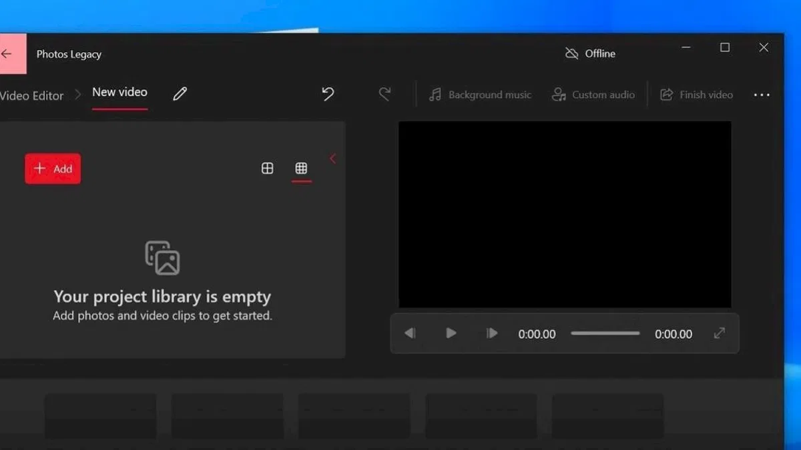Open the three-dot See more menu
The height and width of the screenshot is (450, 801).
pos(762,95)
